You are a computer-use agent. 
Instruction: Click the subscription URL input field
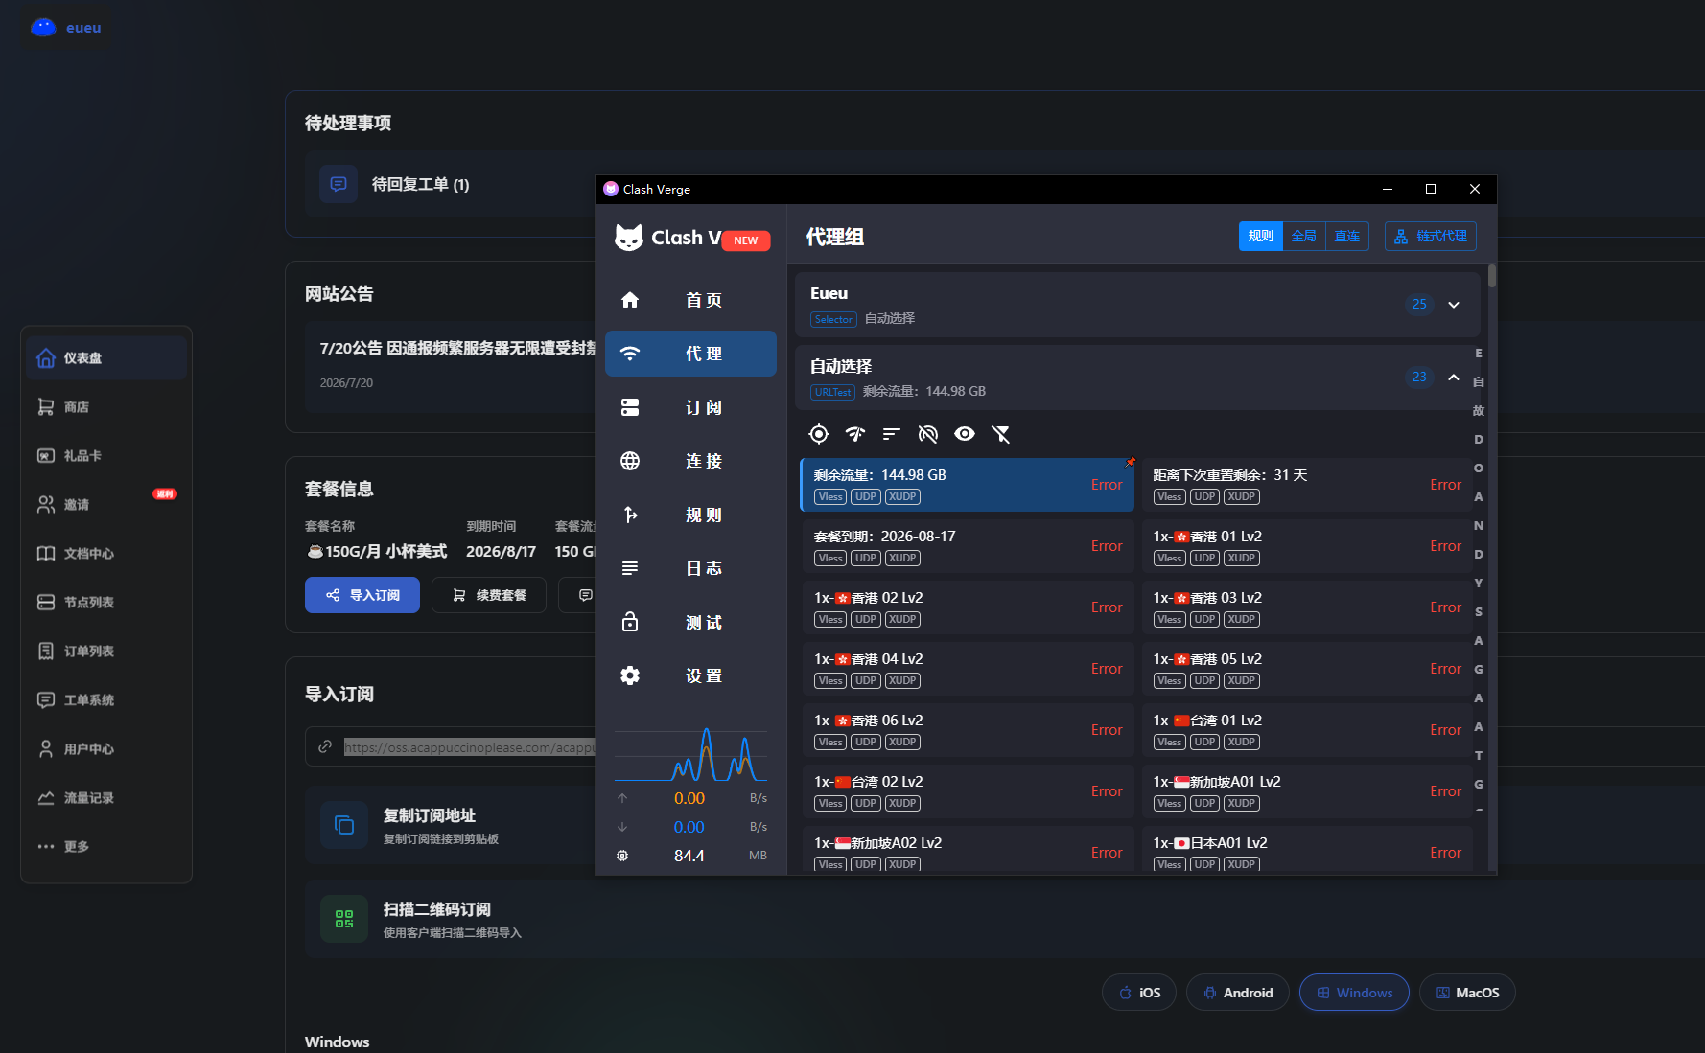click(451, 746)
